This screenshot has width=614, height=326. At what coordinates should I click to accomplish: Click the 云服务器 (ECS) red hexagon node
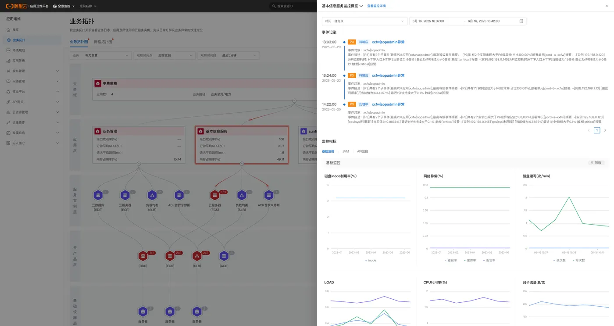[214, 195]
